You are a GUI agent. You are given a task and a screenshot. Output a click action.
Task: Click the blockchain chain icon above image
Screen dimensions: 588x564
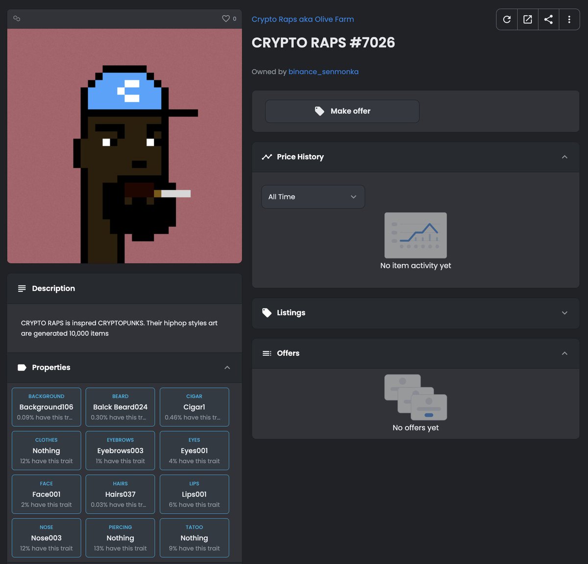point(17,19)
